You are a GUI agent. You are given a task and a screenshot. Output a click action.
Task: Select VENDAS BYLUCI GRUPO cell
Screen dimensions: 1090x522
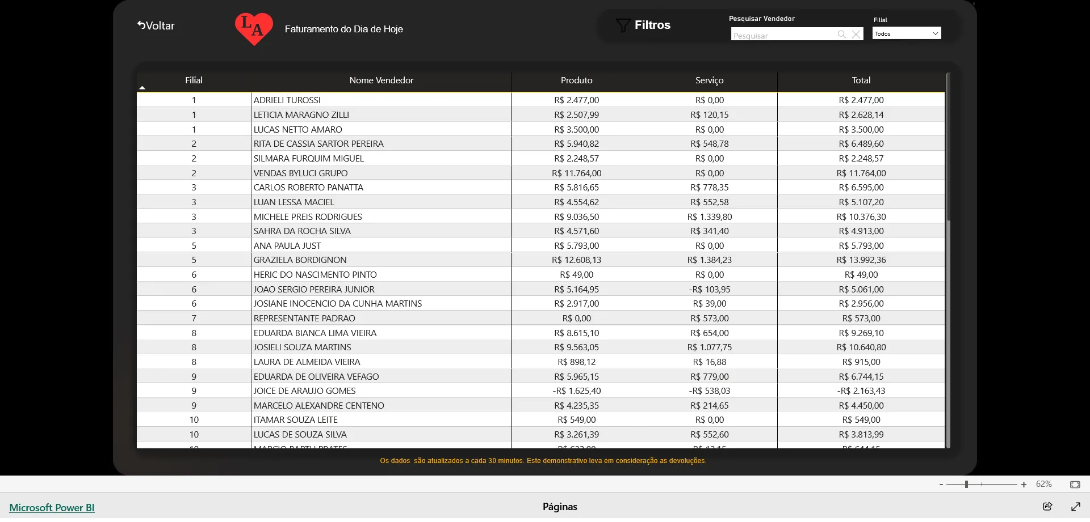click(381, 173)
